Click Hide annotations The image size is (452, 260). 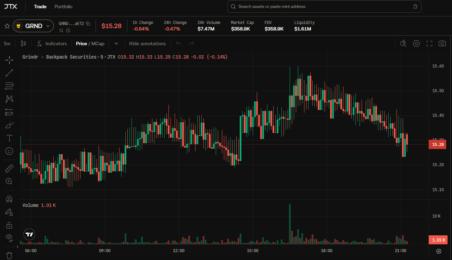[x=147, y=44]
